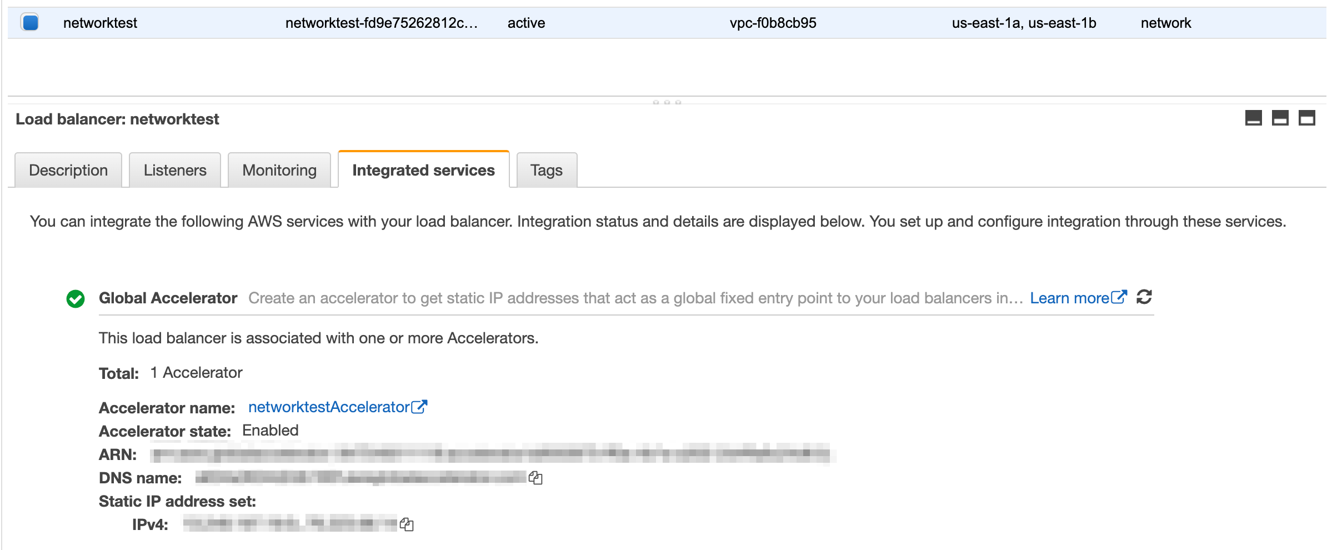Expand details panel to full height
The image size is (1332, 550).
click(x=1307, y=118)
